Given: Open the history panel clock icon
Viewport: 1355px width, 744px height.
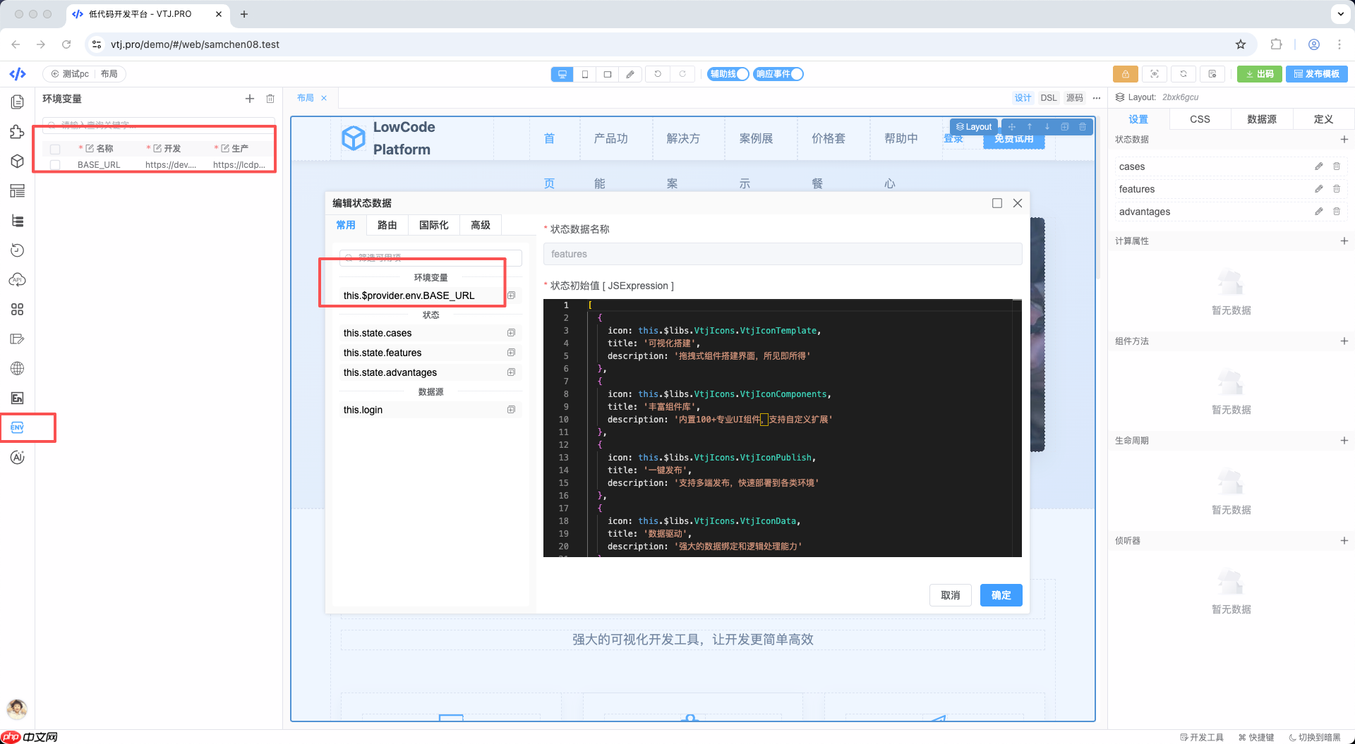Looking at the screenshot, I should (16, 250).
